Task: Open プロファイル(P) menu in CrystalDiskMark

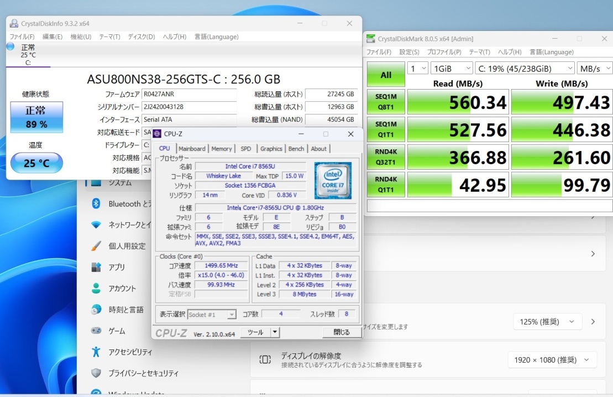Action: pyautogui.click(x=444, y=52)
